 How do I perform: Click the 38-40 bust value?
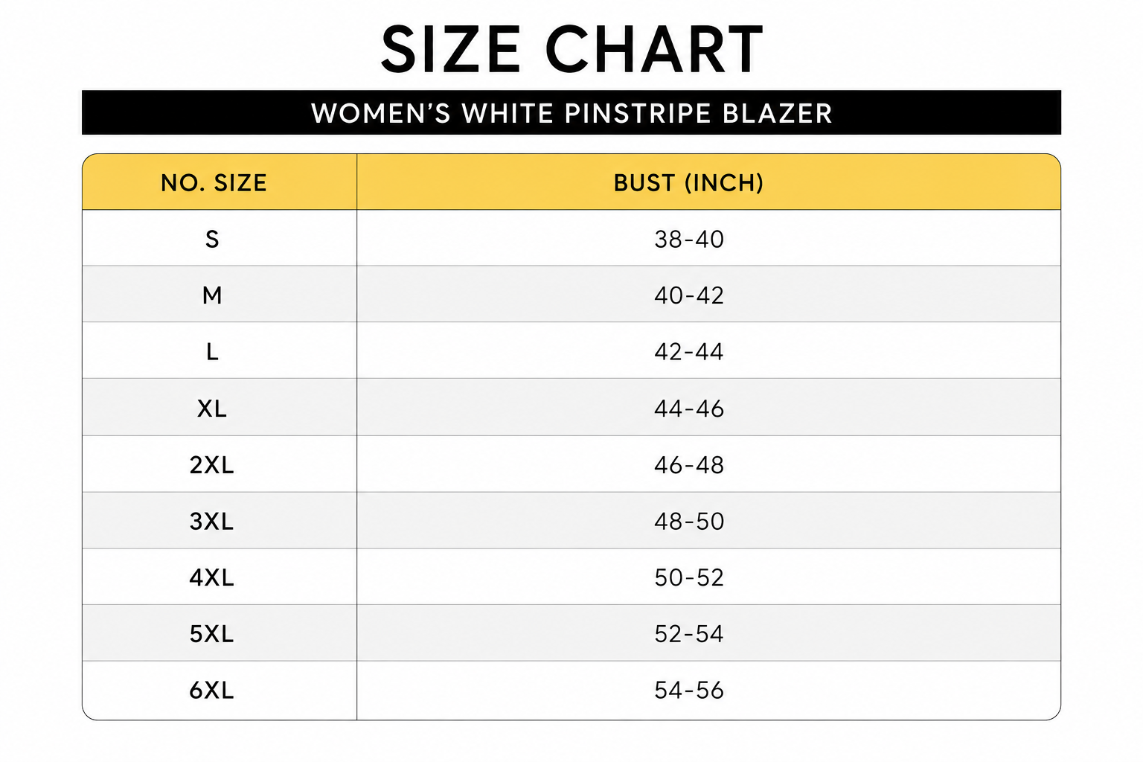(689, 240)
